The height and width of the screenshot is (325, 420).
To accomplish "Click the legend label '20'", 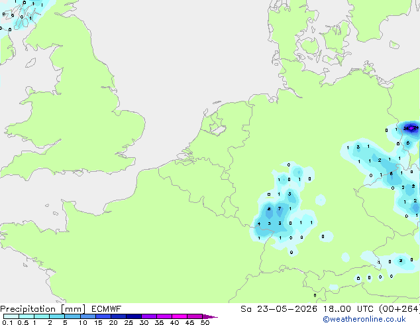I will pyautogui.click(x=113, y=322).
